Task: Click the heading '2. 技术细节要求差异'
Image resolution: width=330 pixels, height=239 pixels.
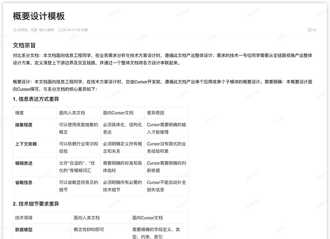Action: coord(36,204)
